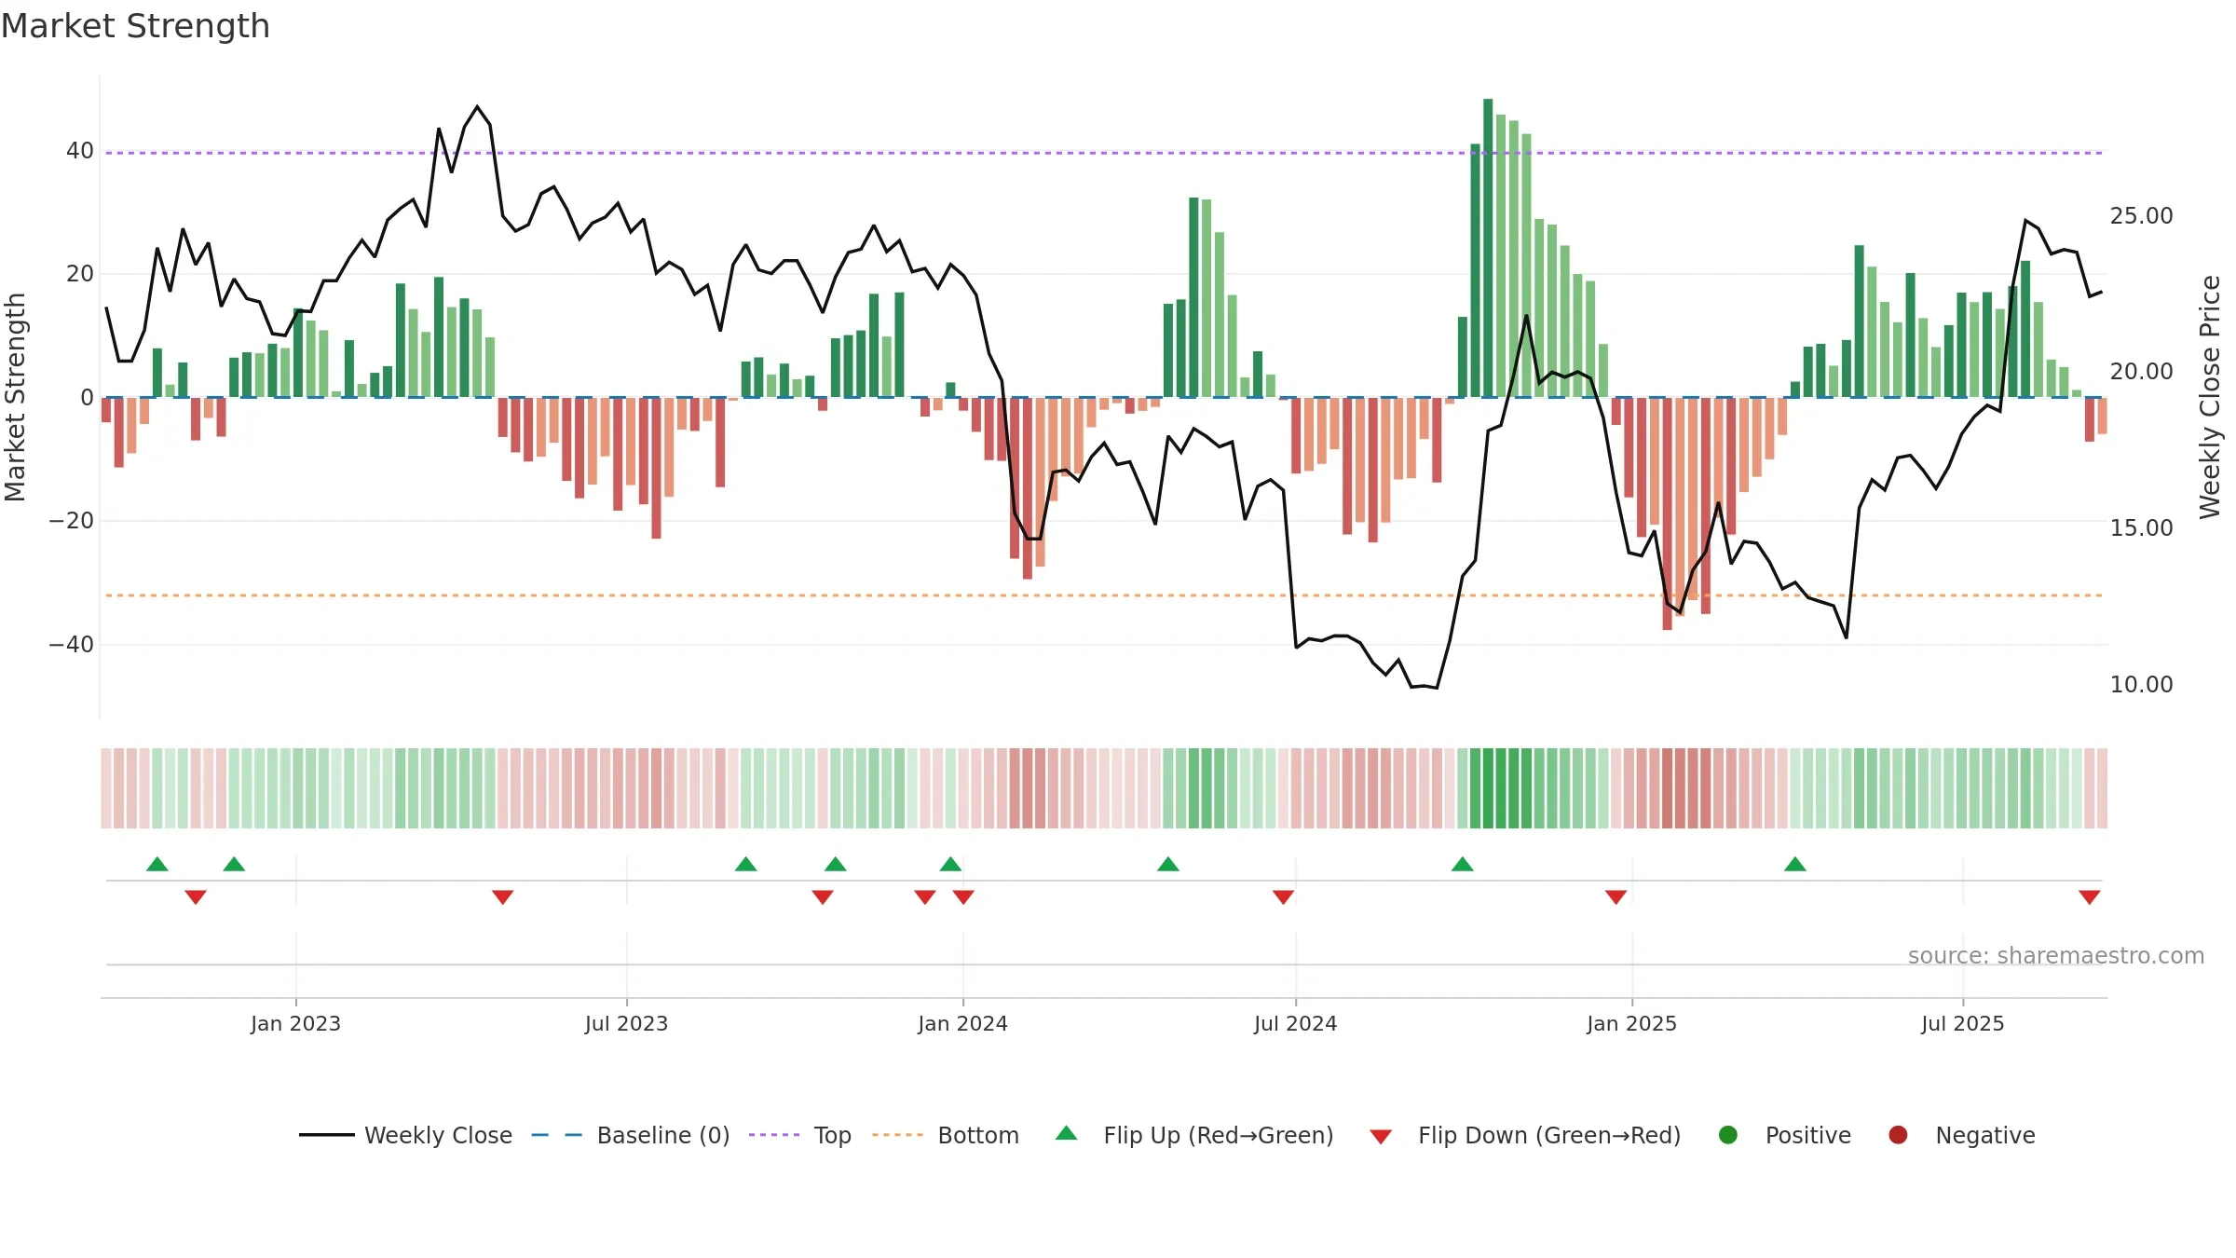Click the tallest green market strength bar

pyautogui.click(x=1488, y=248)
